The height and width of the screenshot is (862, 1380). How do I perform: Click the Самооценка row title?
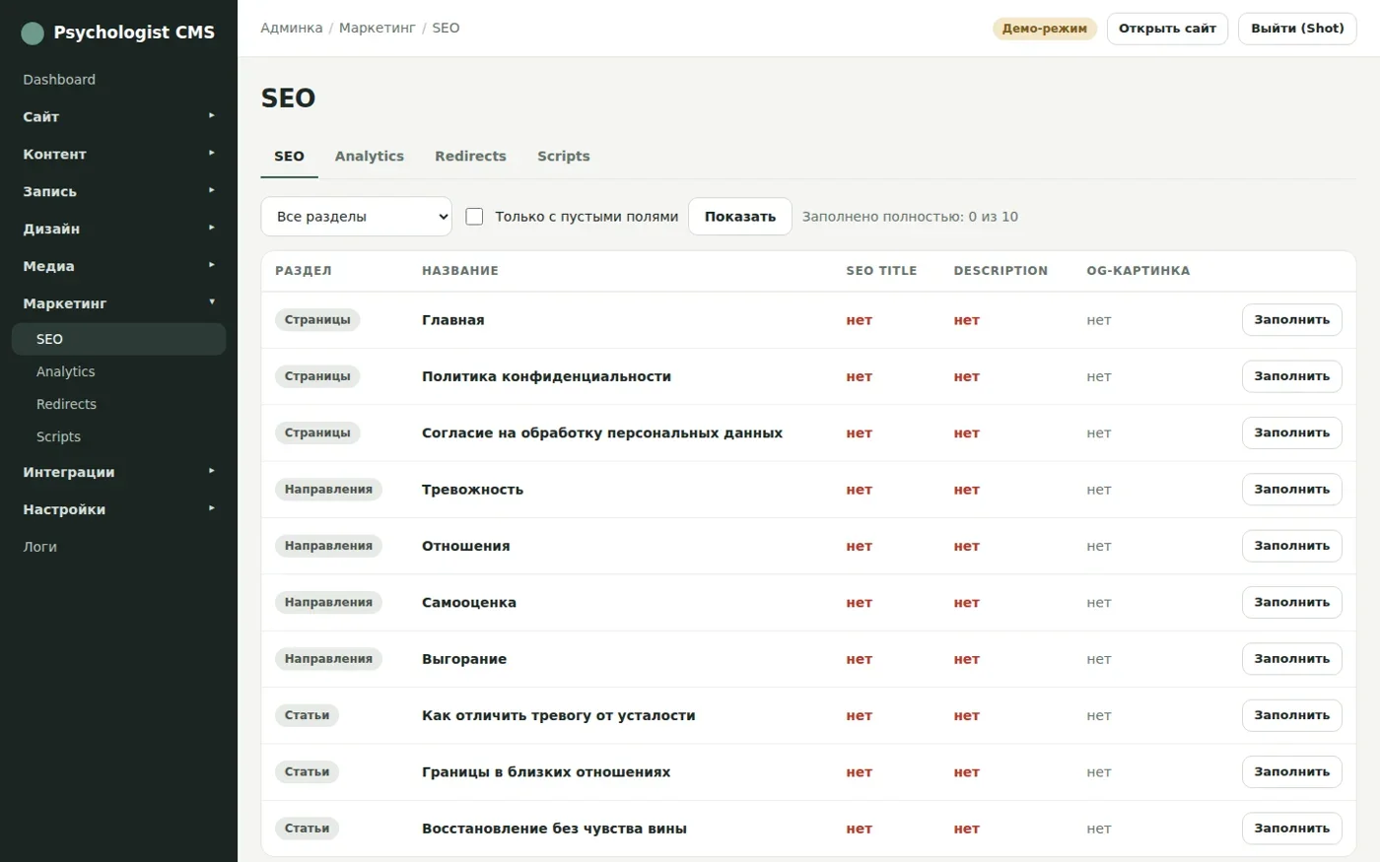coord(469,603)
